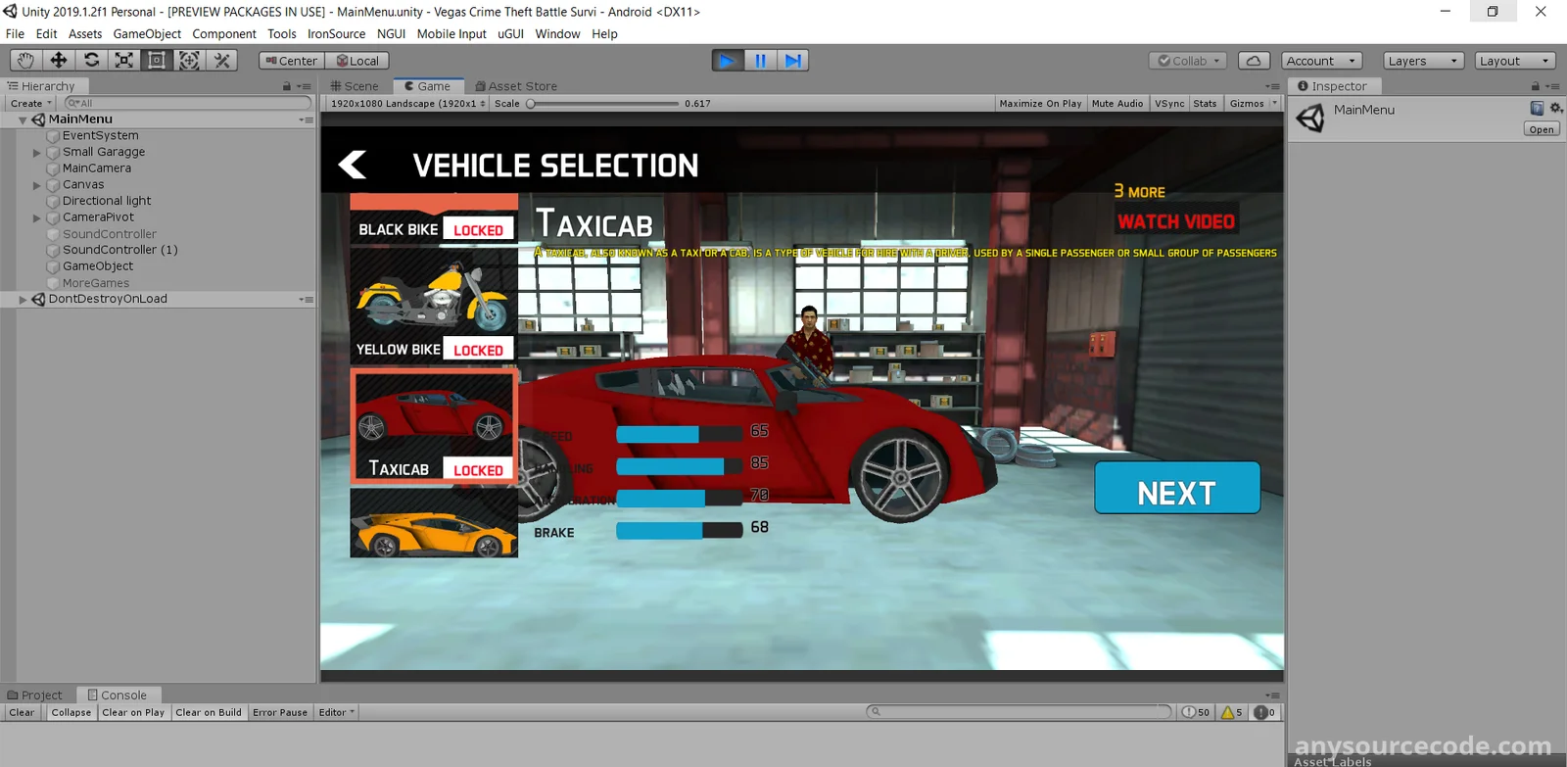The image size is (1567, 767).
Task: Open the IronSource menu
Action: (336, 33)
